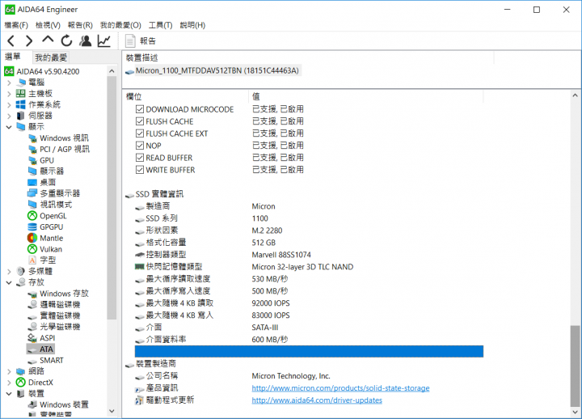Open the 工具(T) menu

pos(160,25)
